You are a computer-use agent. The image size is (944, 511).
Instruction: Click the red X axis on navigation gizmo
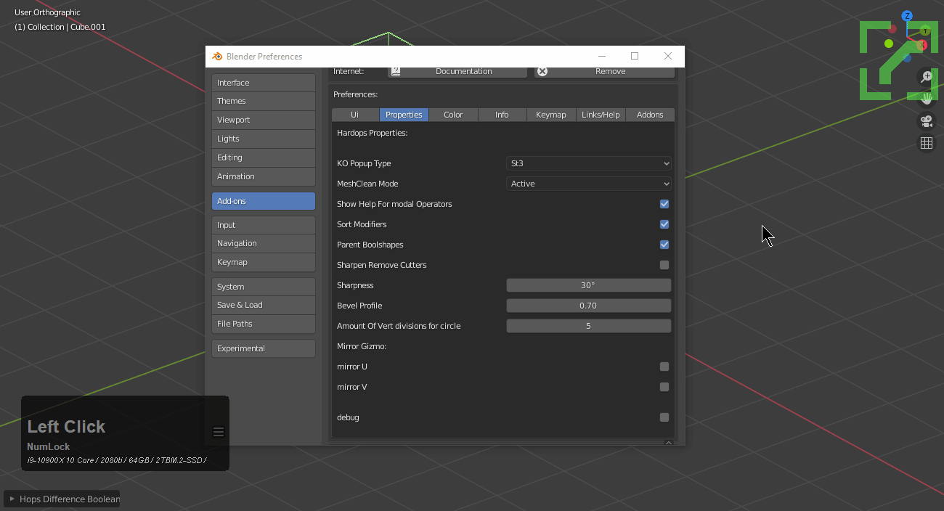pyautogui.click(x=921, y=45)
